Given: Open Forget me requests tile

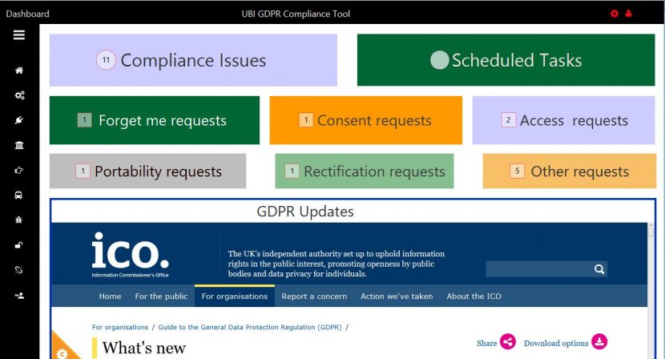Looking at the screenshot, I should pyautogui.click(x=155, y=120).
